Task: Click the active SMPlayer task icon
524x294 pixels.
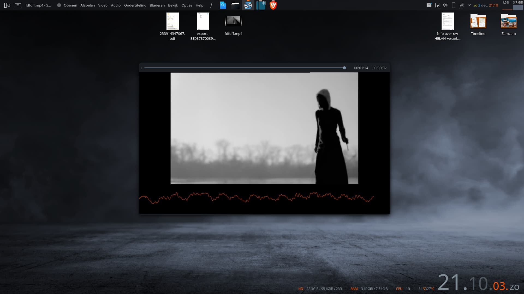Action: pyautogui.click(x=248, y=5)
